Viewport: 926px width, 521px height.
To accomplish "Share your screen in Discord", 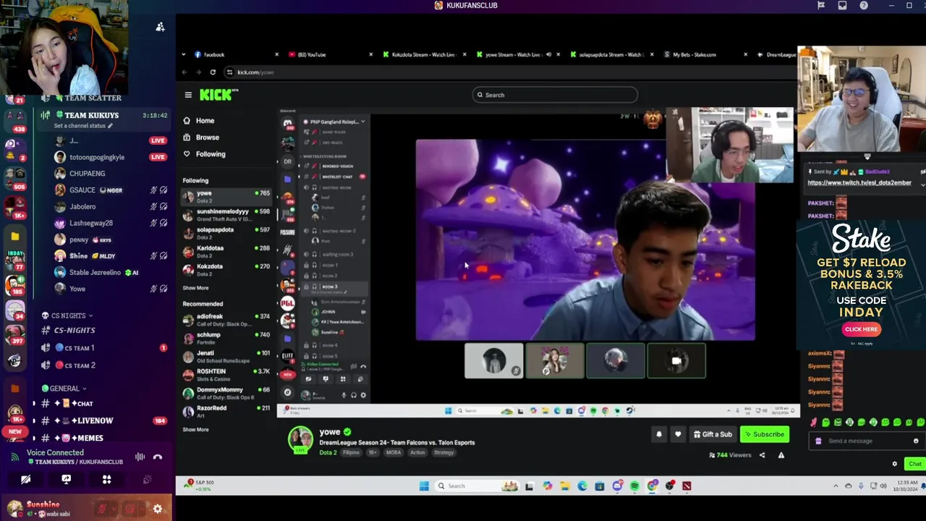I will (66, 479).
